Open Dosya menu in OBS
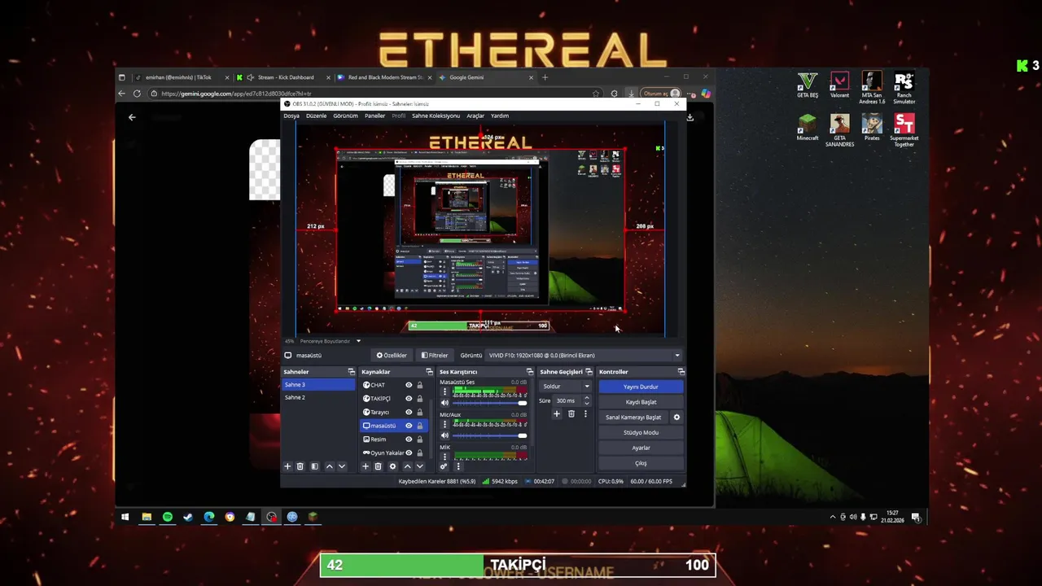This screenshot has height=586, width=1042. tap(291, 116)
